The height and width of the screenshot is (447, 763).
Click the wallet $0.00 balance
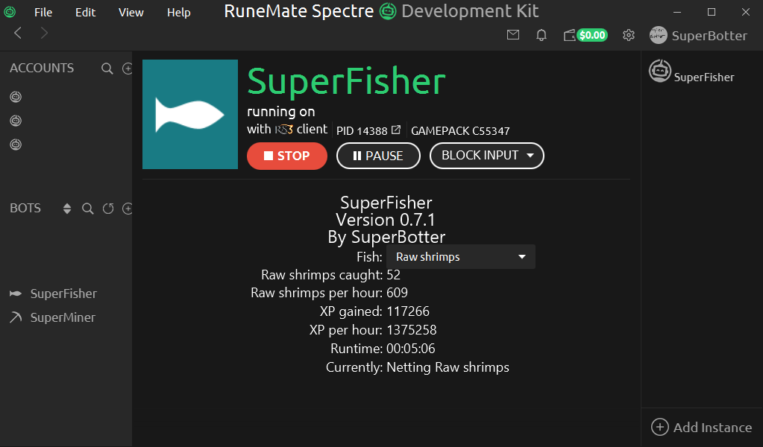(x=585, y=35)
